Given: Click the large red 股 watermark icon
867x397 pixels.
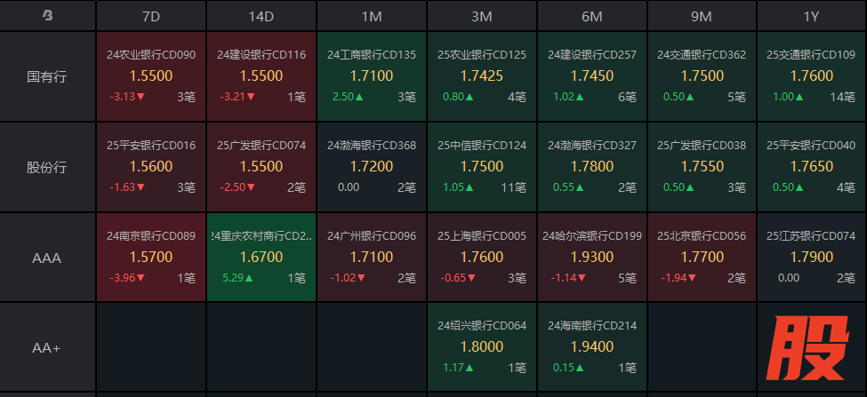Looking at the screenshot, I should (808, 349).
